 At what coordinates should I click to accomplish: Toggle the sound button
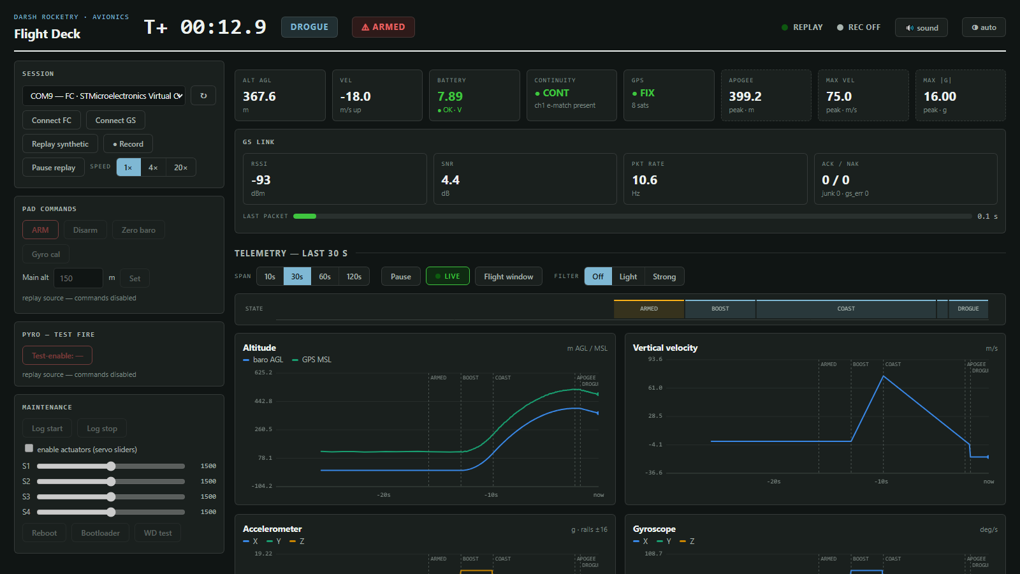click(x=921, y=27)
